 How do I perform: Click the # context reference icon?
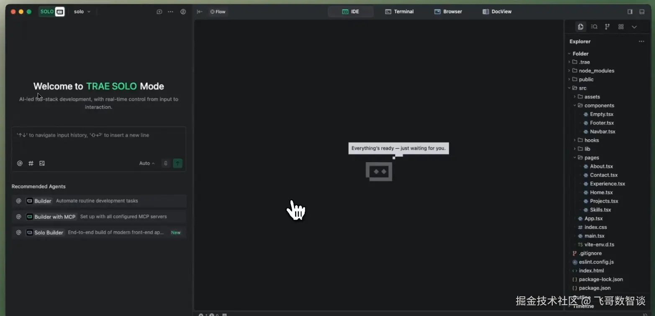31,163
